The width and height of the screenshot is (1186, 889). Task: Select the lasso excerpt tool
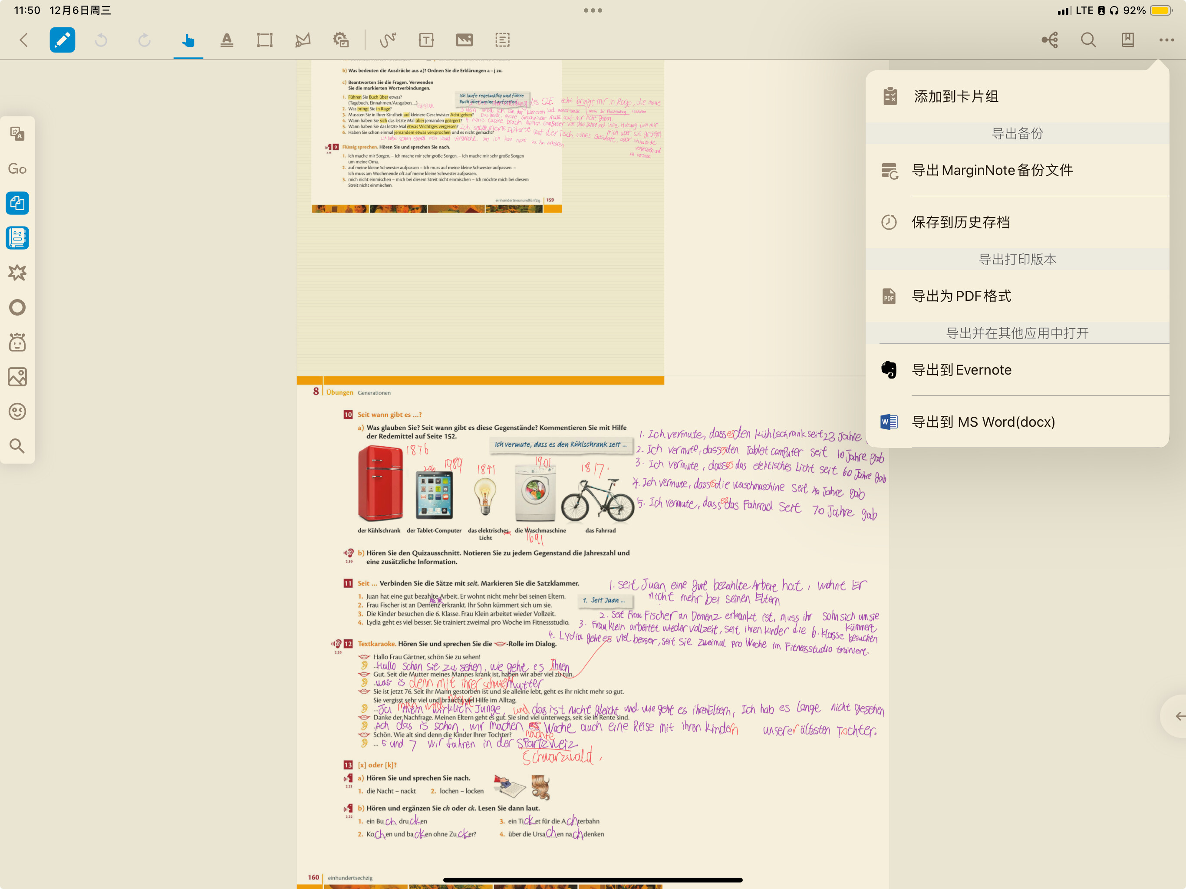click(x=303, y=40)
